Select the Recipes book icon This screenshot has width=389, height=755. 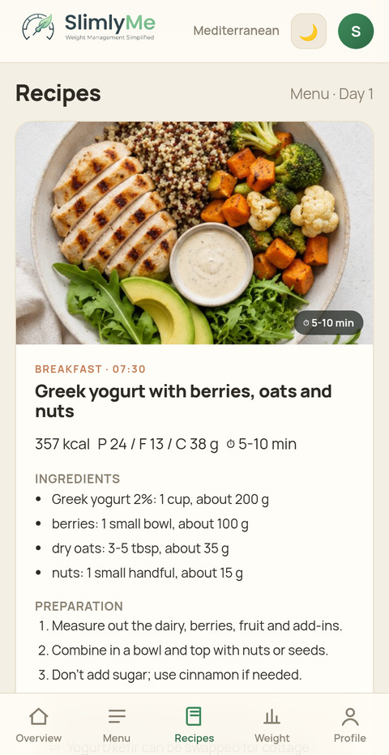click(x=194, y=716)
